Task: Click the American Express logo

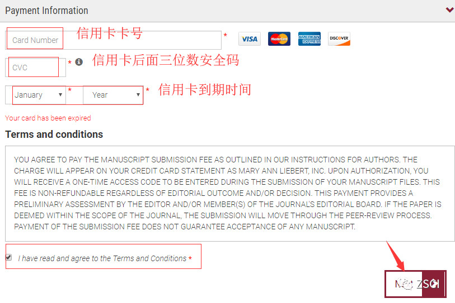Action: [309, 39]
